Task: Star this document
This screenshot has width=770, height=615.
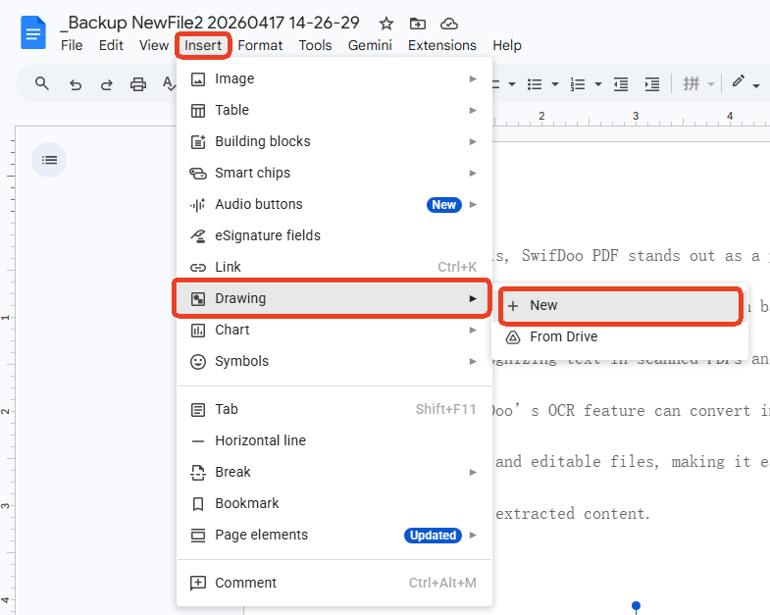Action: 386,24
